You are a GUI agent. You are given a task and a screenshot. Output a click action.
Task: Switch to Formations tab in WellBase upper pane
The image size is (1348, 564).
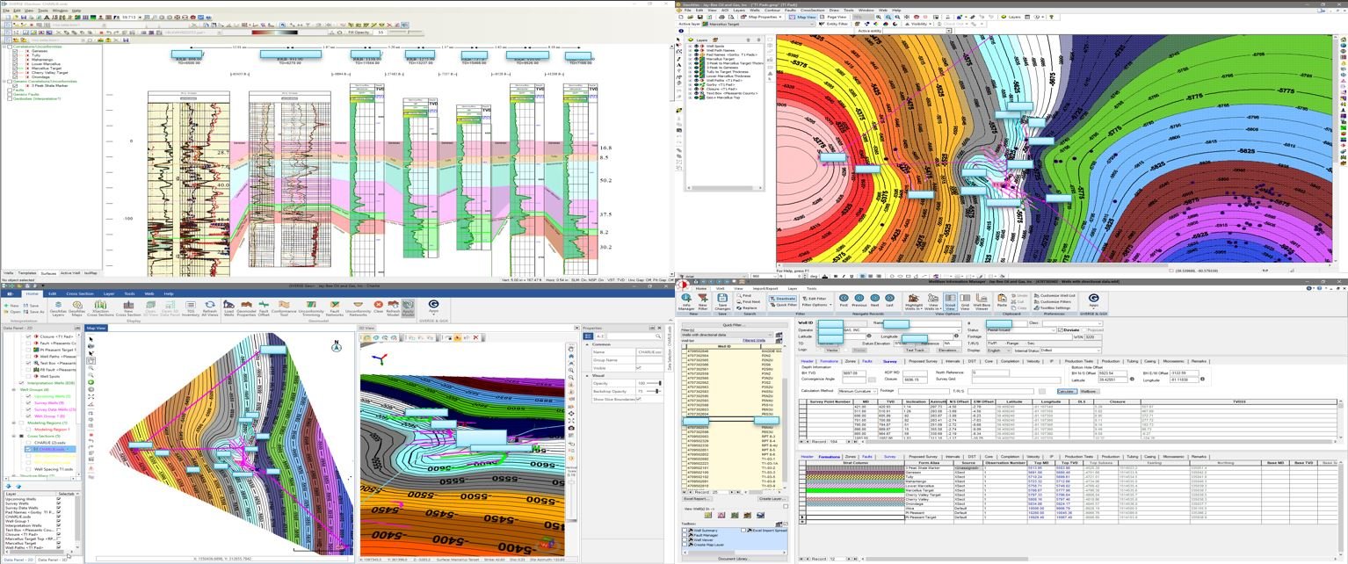click(829, 361)
